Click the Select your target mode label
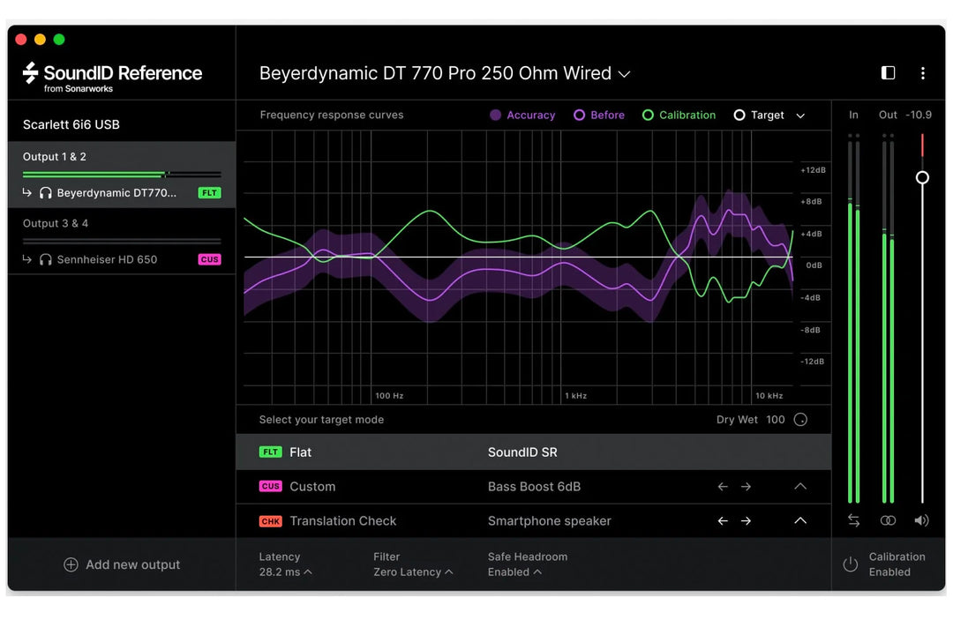Viewport: 953px width, 635px height. click(x=321, y=420)
